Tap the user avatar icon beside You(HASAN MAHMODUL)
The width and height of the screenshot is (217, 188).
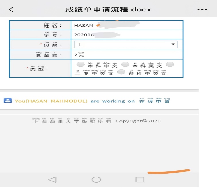tap(8, 101)
